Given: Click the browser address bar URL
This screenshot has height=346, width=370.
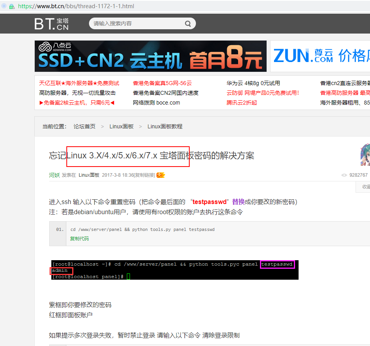Looking at the screenshot, I should [76, 6].
